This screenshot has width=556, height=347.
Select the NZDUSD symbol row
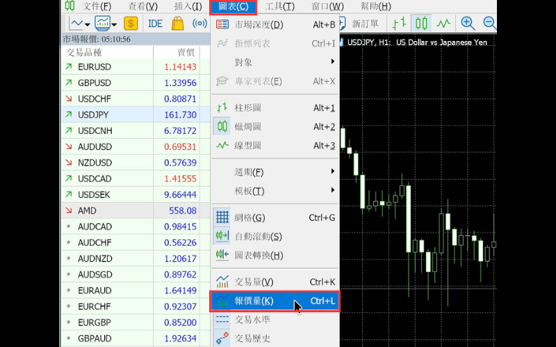(x=136, y=162)
